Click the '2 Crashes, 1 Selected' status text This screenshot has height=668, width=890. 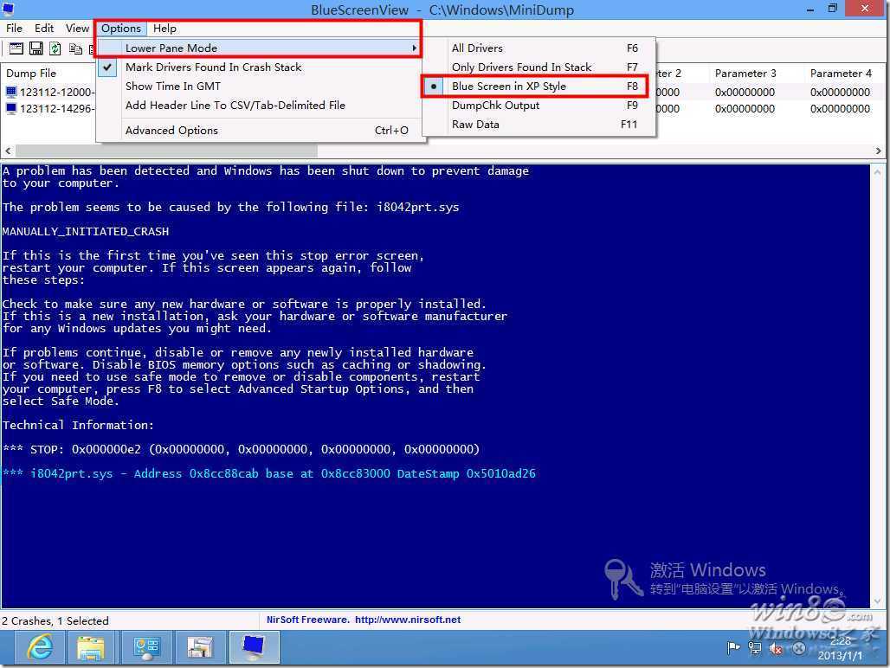click(x=55, y=621)
